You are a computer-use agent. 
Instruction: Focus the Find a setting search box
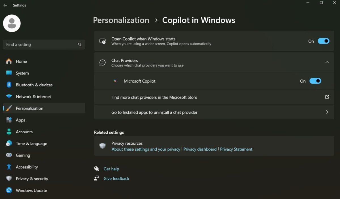point(40,44)
